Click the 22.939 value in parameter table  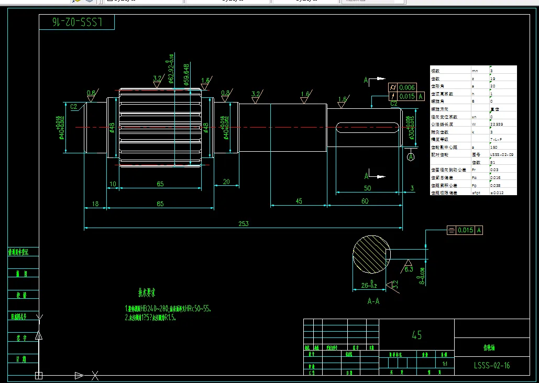point(497,124)
